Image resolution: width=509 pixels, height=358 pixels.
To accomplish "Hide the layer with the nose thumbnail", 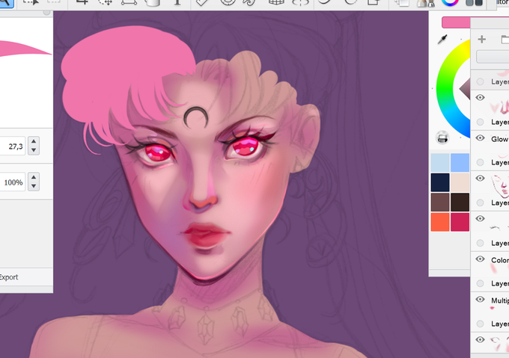I will pyautogui.click(x=480, y=97).
